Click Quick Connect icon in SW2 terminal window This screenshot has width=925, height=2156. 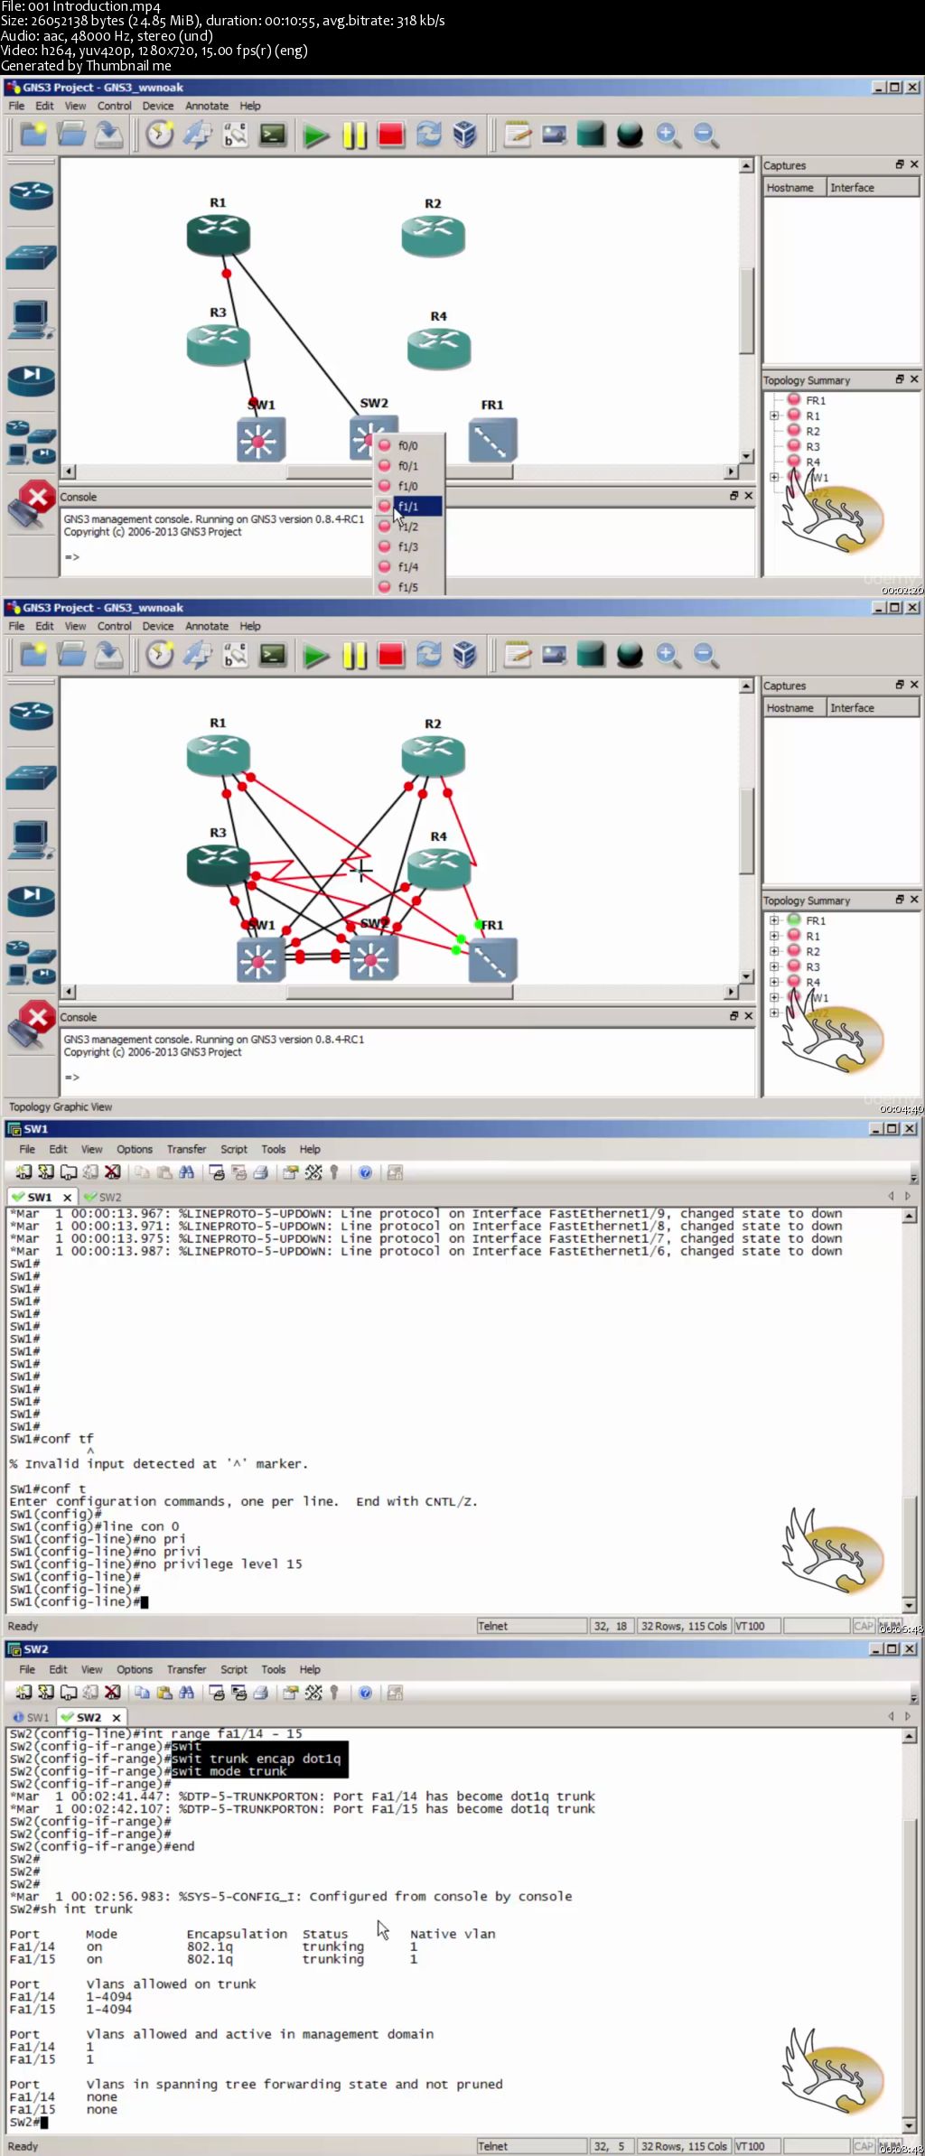coord(45,1693)
